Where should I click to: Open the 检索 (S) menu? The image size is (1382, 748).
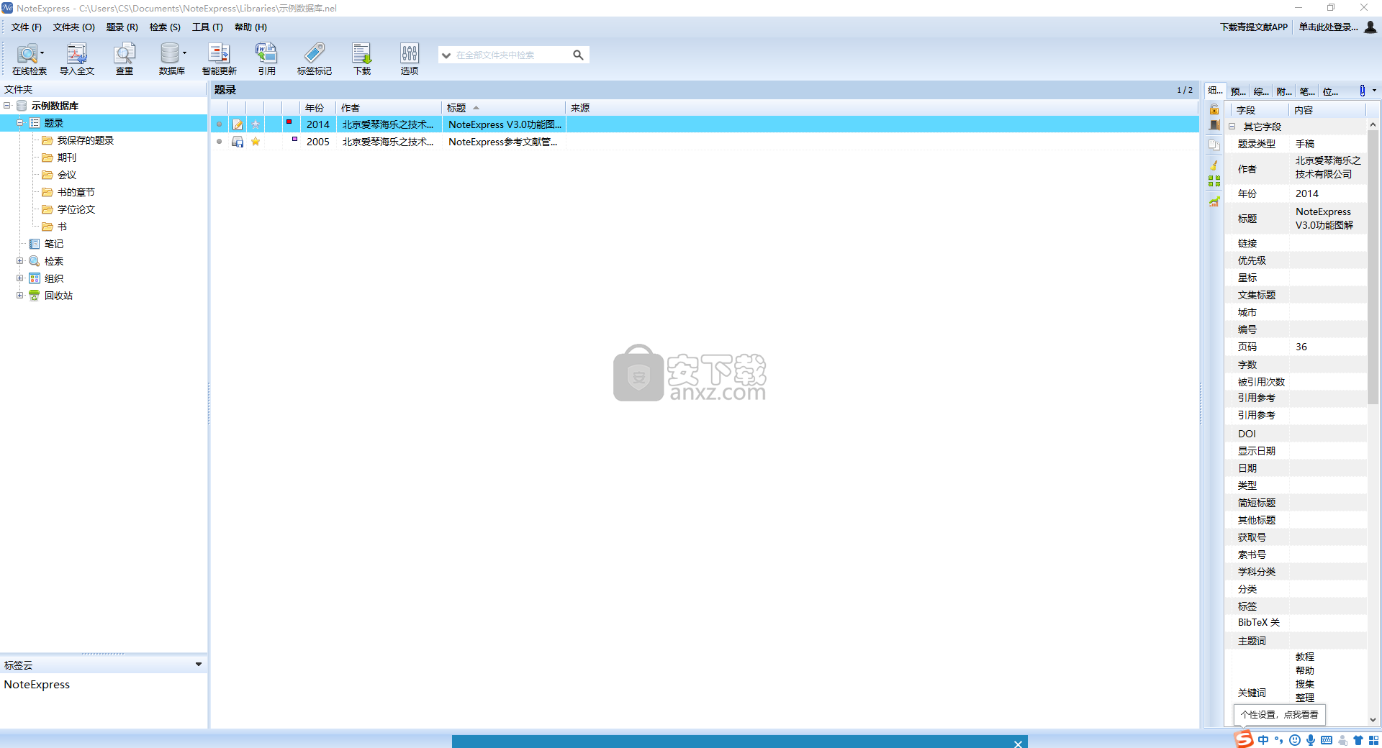point(165,27)
